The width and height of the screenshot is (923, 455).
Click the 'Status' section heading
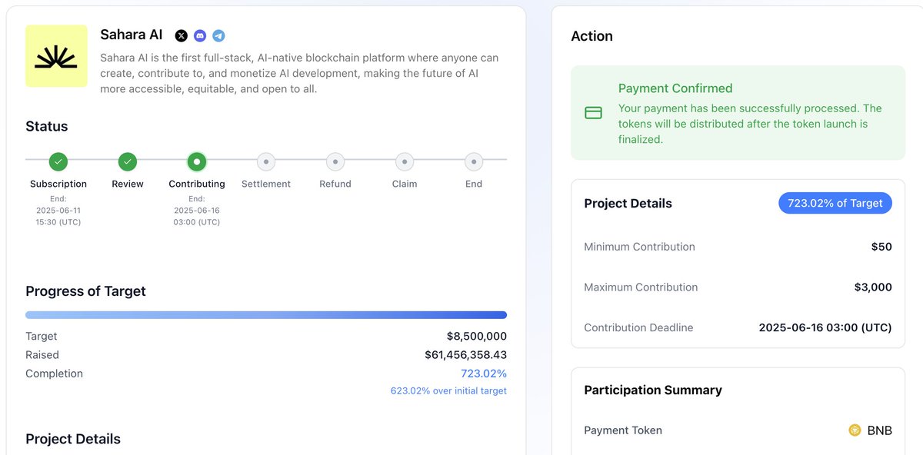(47, 127)
